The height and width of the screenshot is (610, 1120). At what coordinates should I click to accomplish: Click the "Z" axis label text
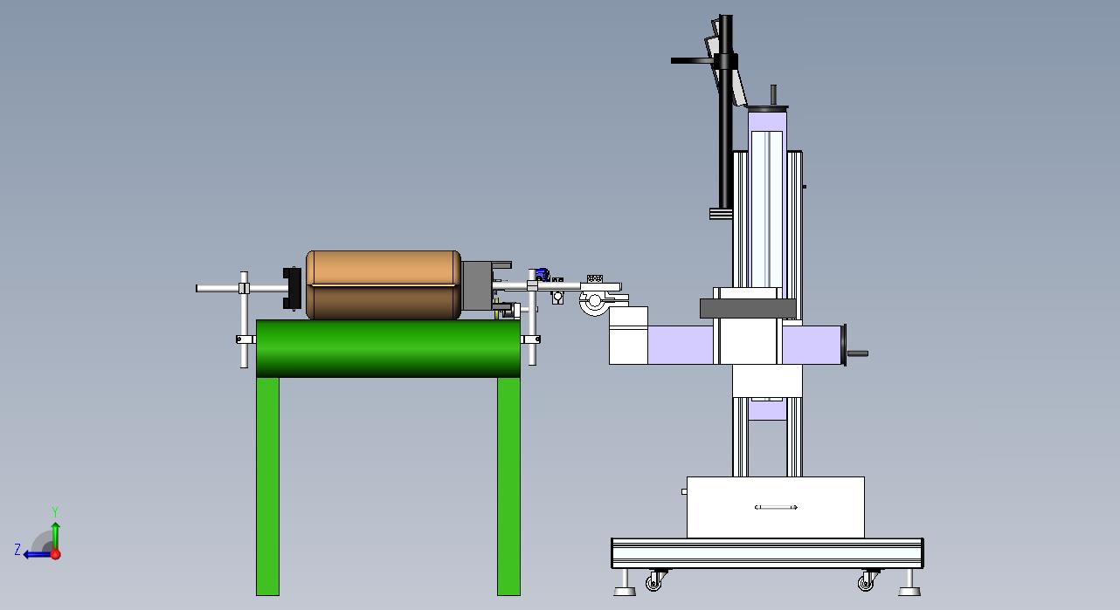17,550
